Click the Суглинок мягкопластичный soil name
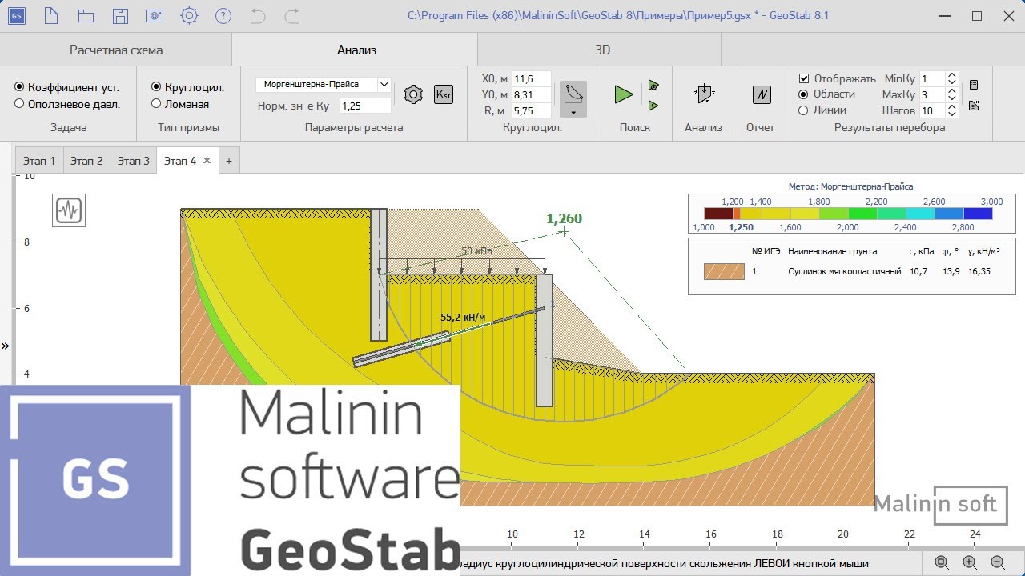The height and width of the screenshot is (576, 1025). pyautogui.click(x=845, y=272)
